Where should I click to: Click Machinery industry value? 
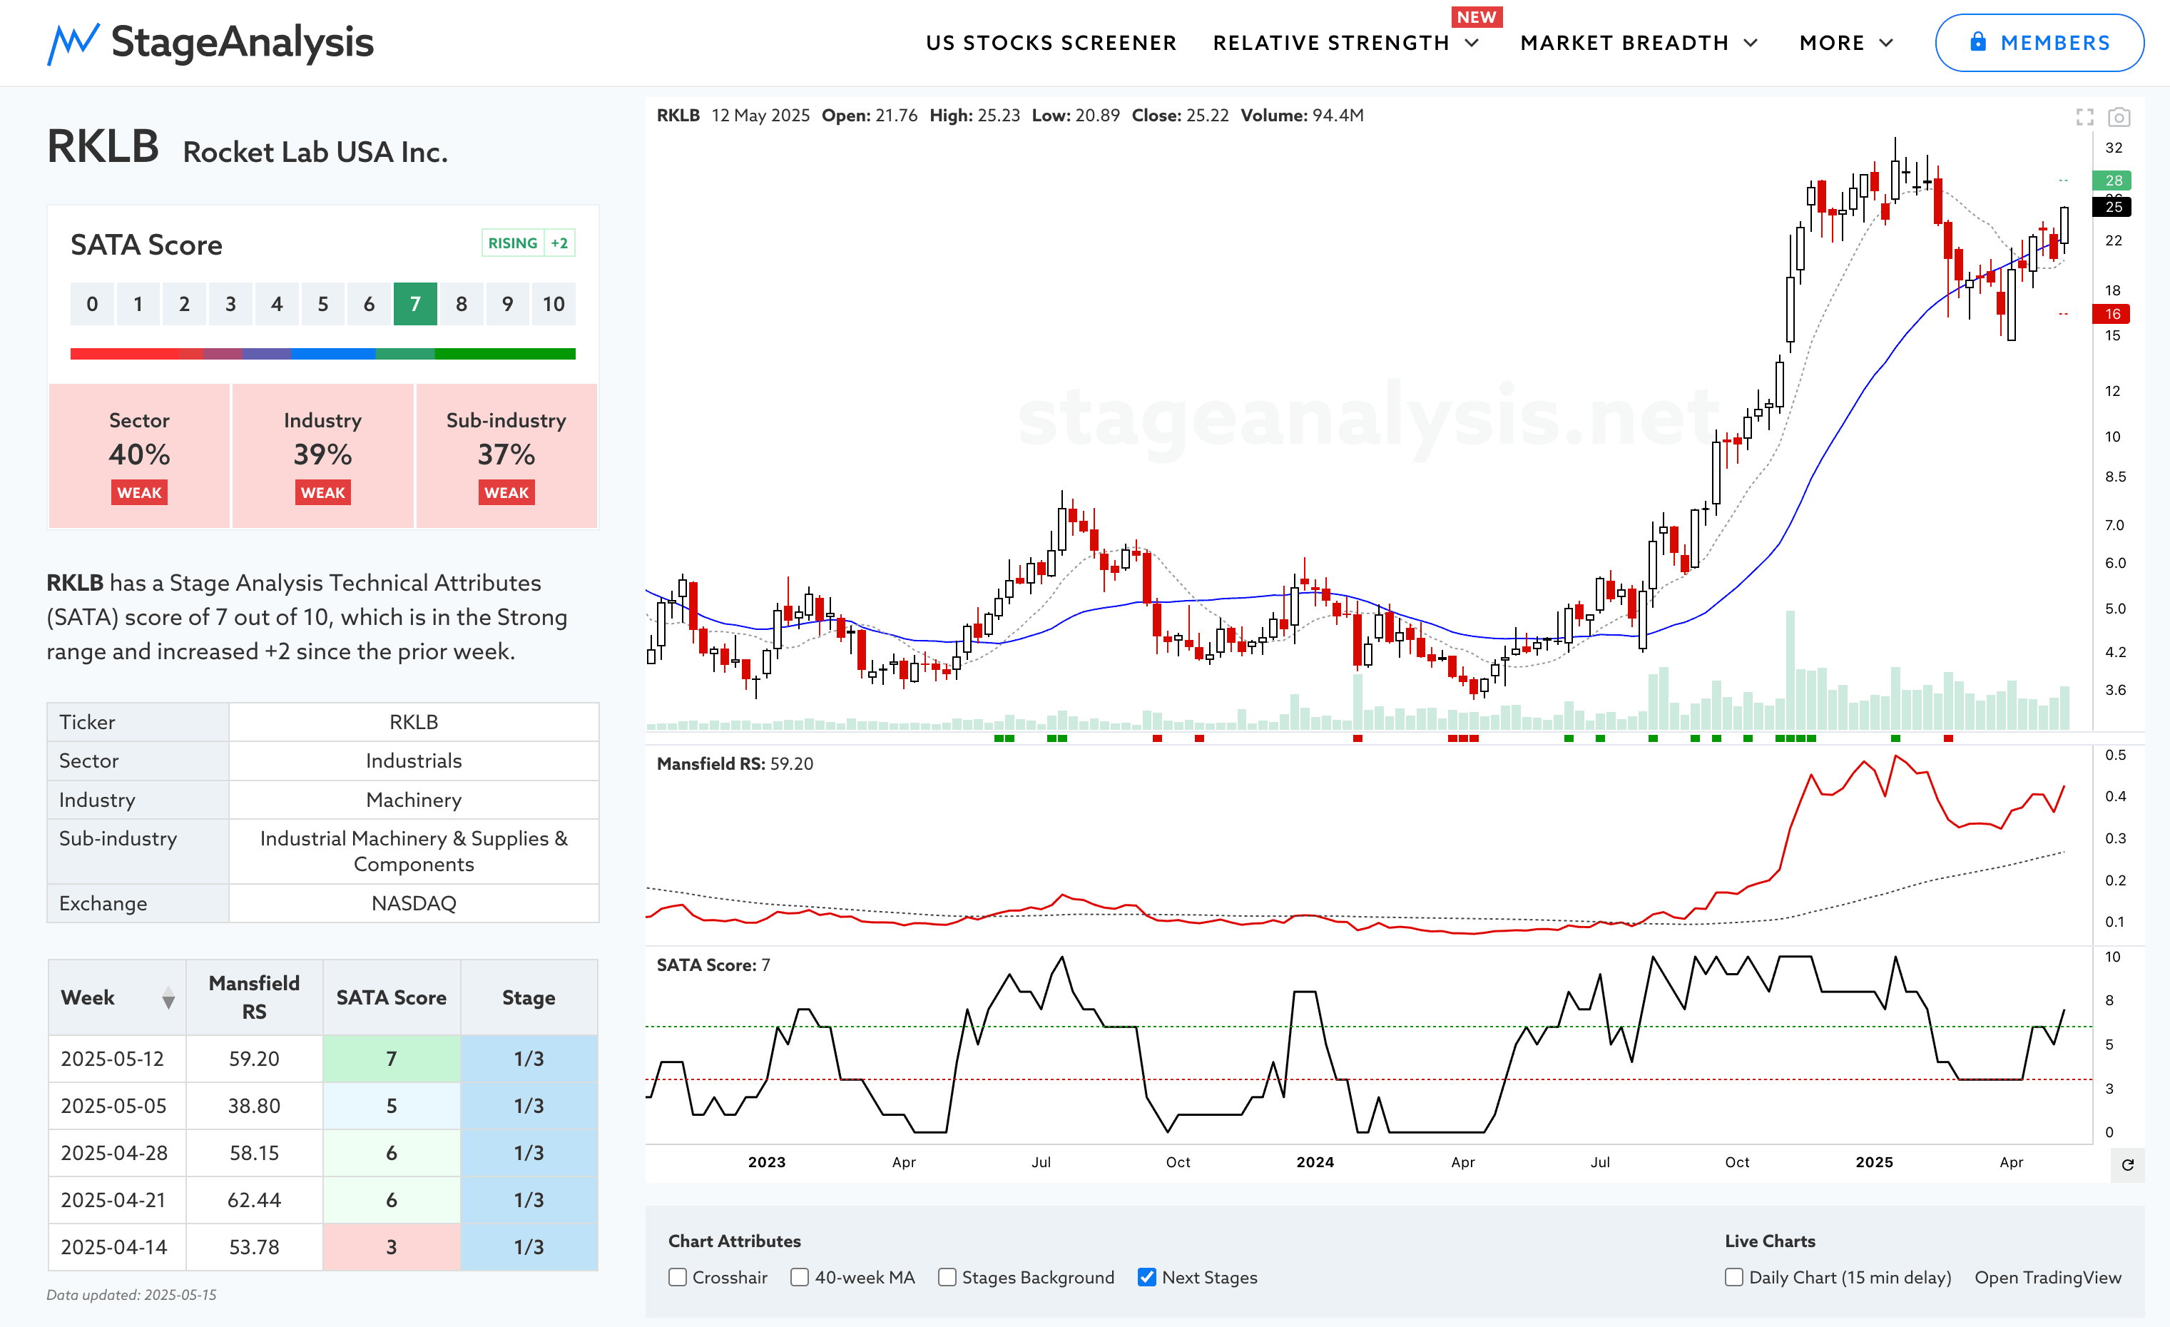[x=413, y=800]
